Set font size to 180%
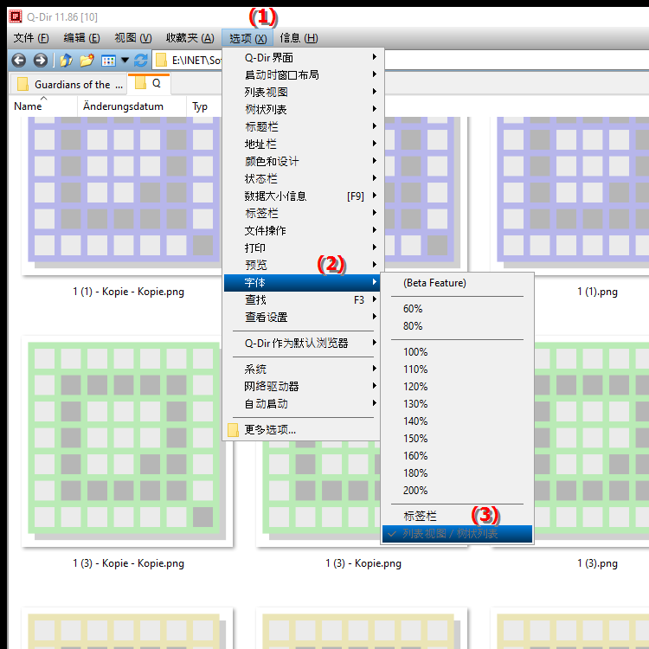 (458, 473)
